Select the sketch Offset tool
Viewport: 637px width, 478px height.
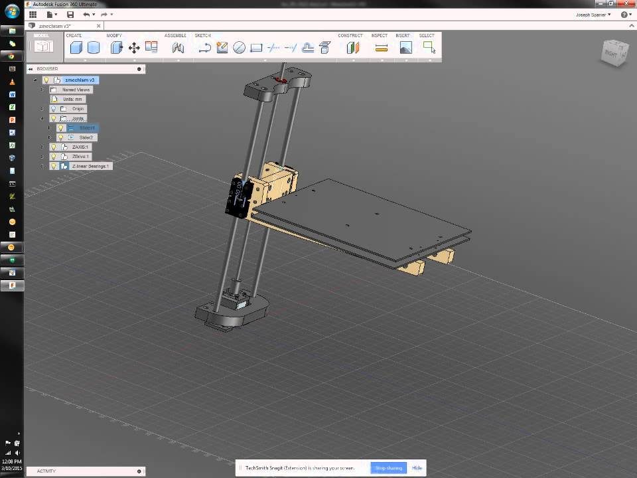coord(307,48)
